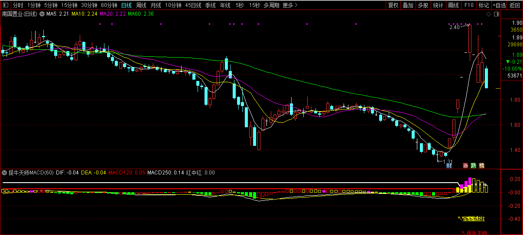523x235 pixels.
Task: Select the 15分钟 period
Action: 69,5
